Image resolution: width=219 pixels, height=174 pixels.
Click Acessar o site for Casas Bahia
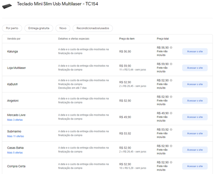pos(195,150)
